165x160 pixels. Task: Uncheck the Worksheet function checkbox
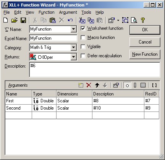[x=83, y=28]
